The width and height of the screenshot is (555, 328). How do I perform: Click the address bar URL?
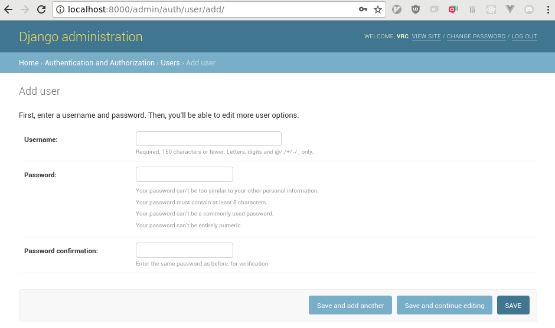(x=146, y=9)
